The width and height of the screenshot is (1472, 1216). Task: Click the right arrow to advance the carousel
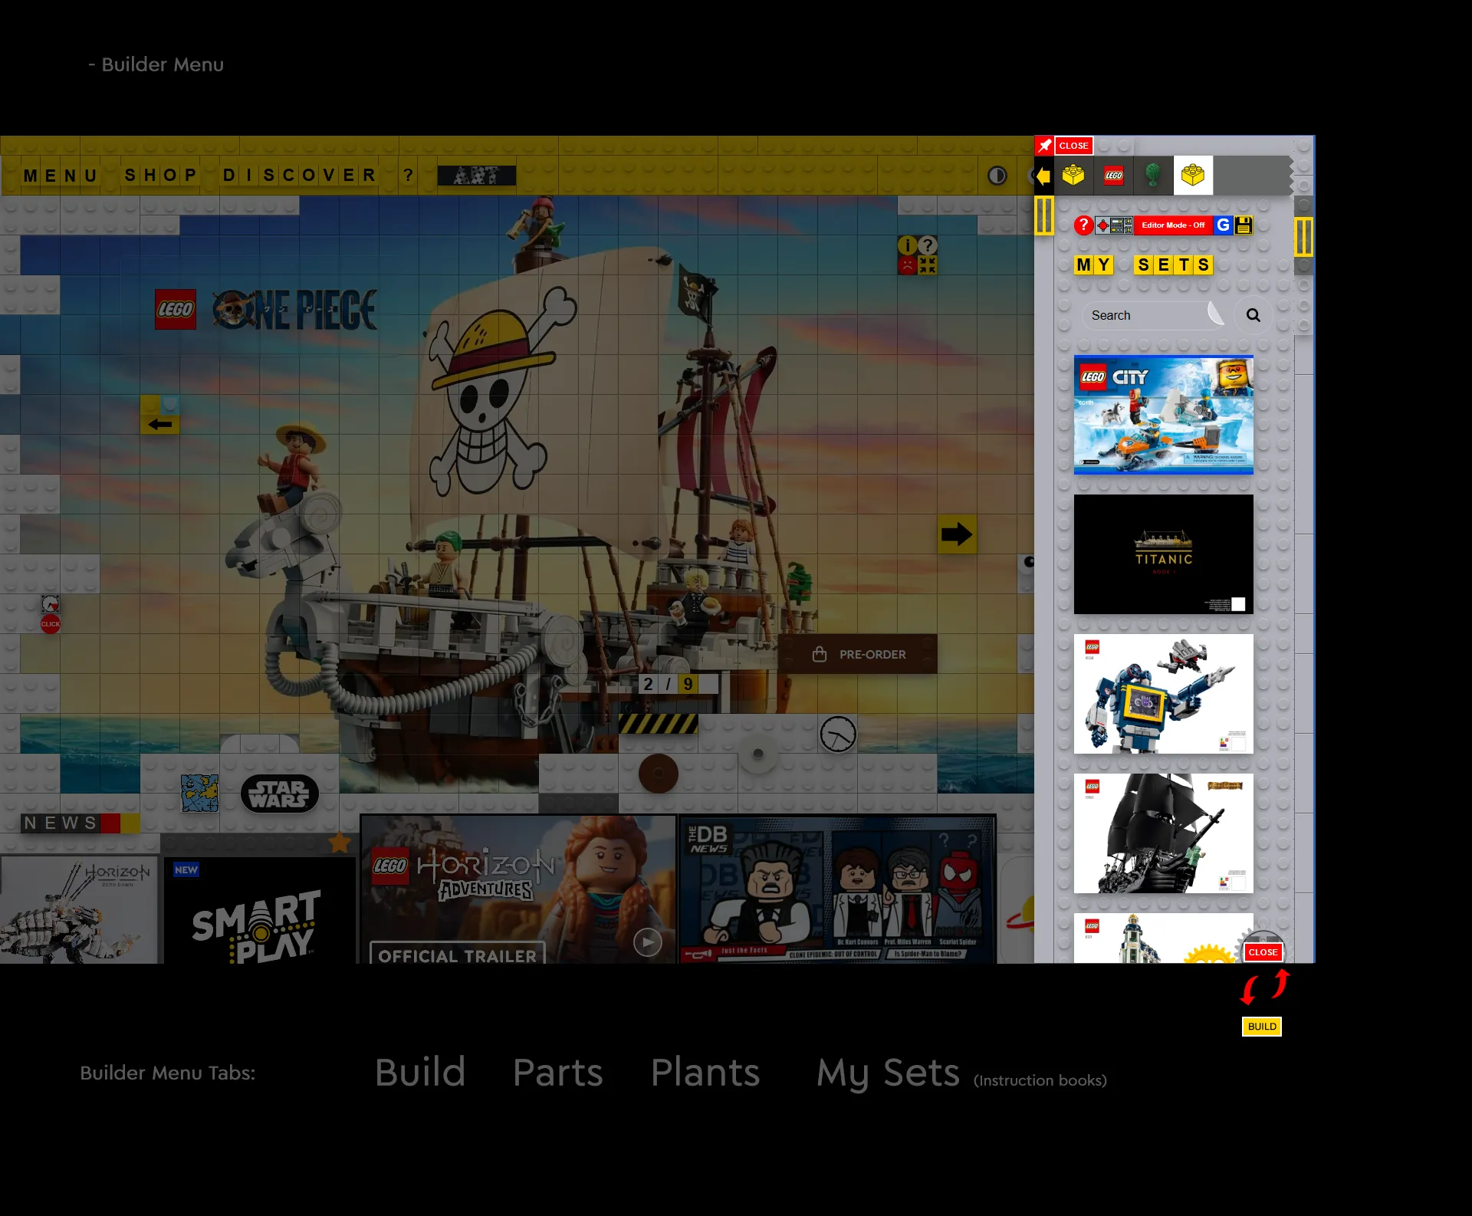[956, 534]
